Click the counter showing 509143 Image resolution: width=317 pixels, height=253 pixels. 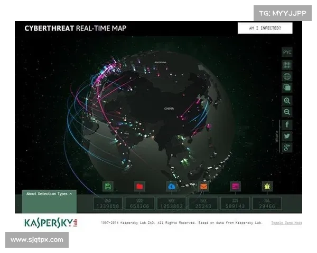click(235, 203)
